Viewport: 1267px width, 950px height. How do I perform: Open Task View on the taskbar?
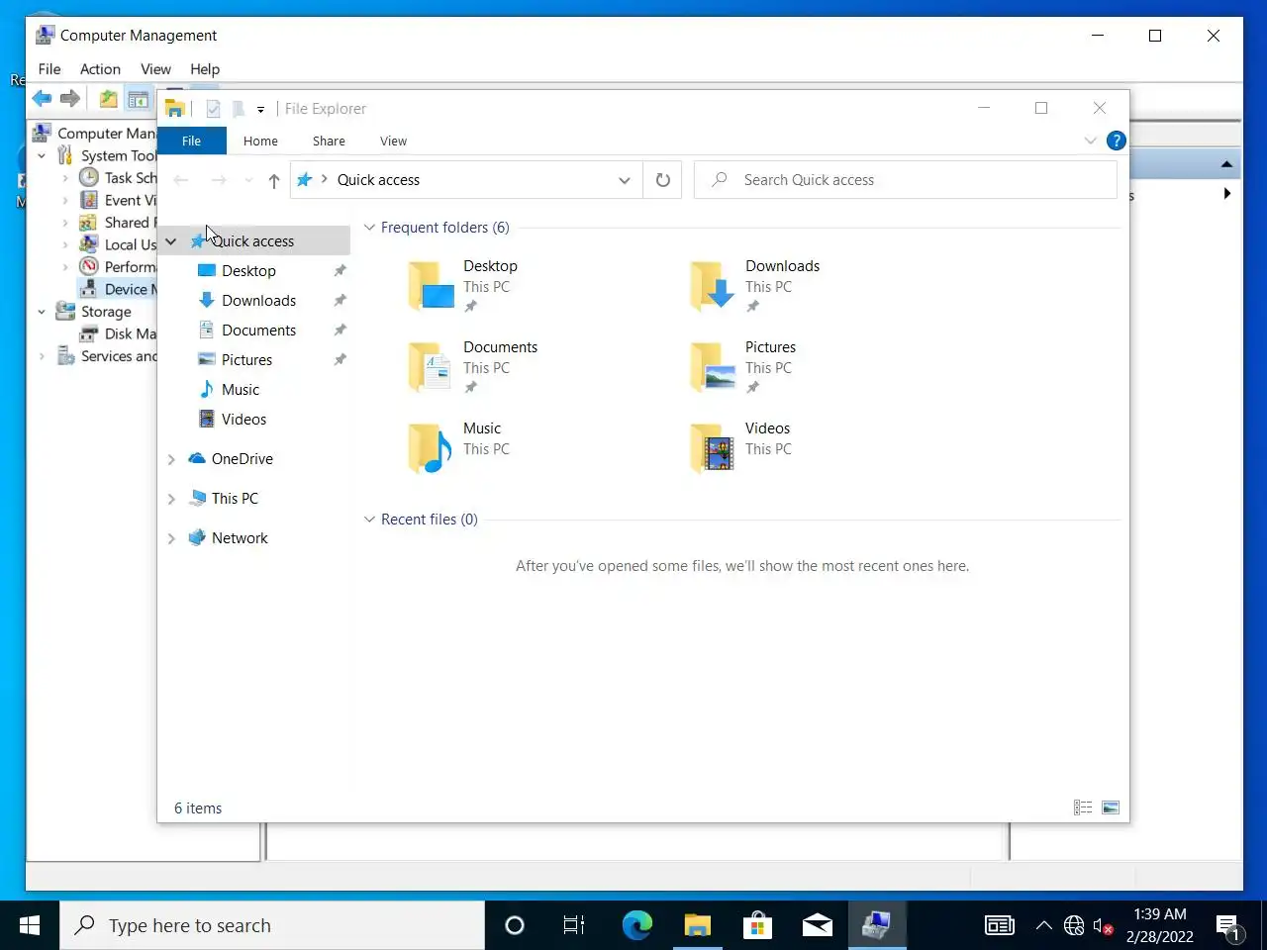[x=574, y=925]
